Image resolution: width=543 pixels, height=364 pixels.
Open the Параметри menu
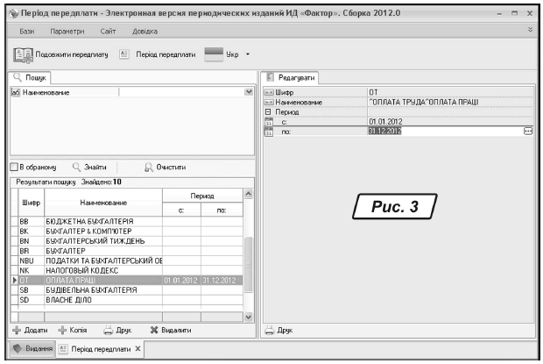67,31
